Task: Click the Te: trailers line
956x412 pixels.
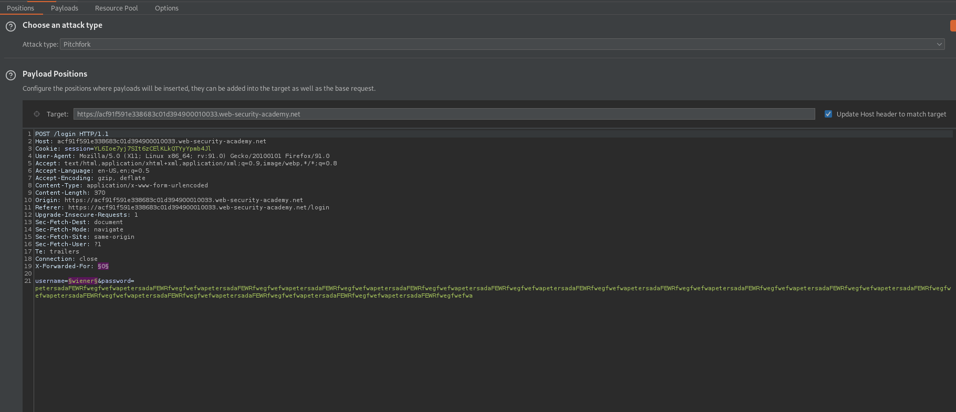Action: pos(57,251)
